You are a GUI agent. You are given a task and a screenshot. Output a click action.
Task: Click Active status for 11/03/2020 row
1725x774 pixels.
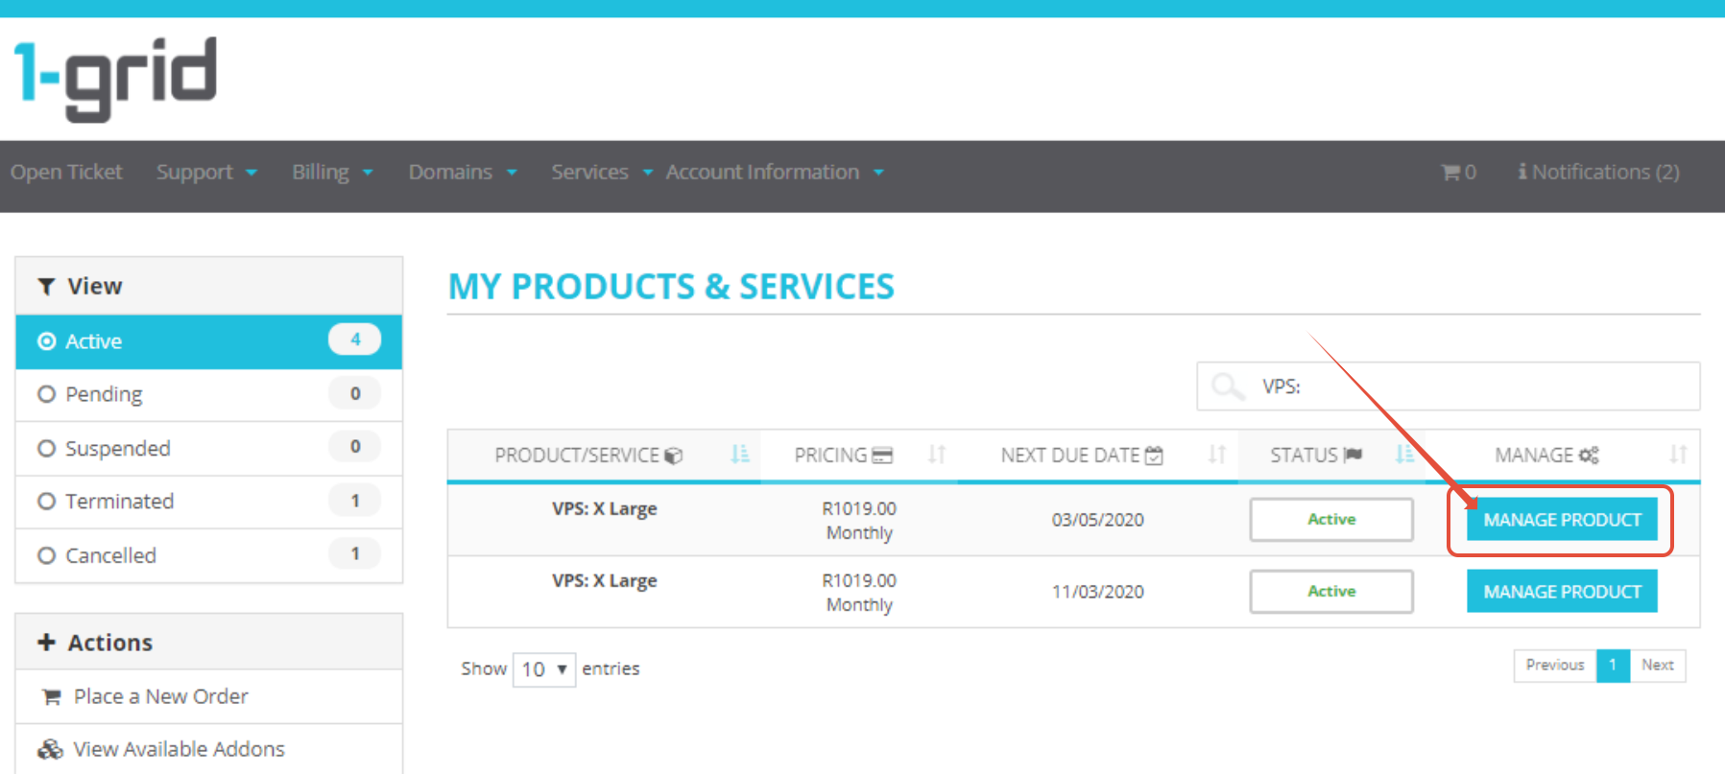(x=1331, y=592)
